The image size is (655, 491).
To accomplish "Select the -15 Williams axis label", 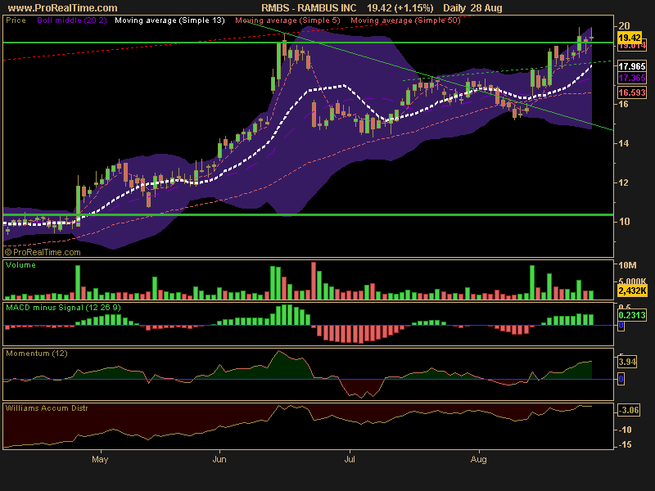I will (x=625, y=445).
